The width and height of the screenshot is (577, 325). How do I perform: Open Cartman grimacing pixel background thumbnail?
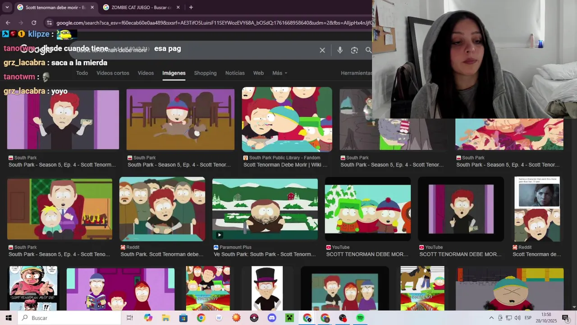[x=510, y=289]
